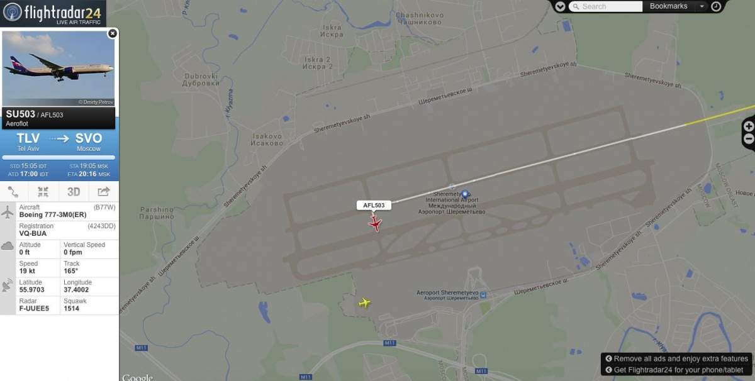755x381 pixels.
Task: Open the 3D view of flight
Action: coord(74,192)
